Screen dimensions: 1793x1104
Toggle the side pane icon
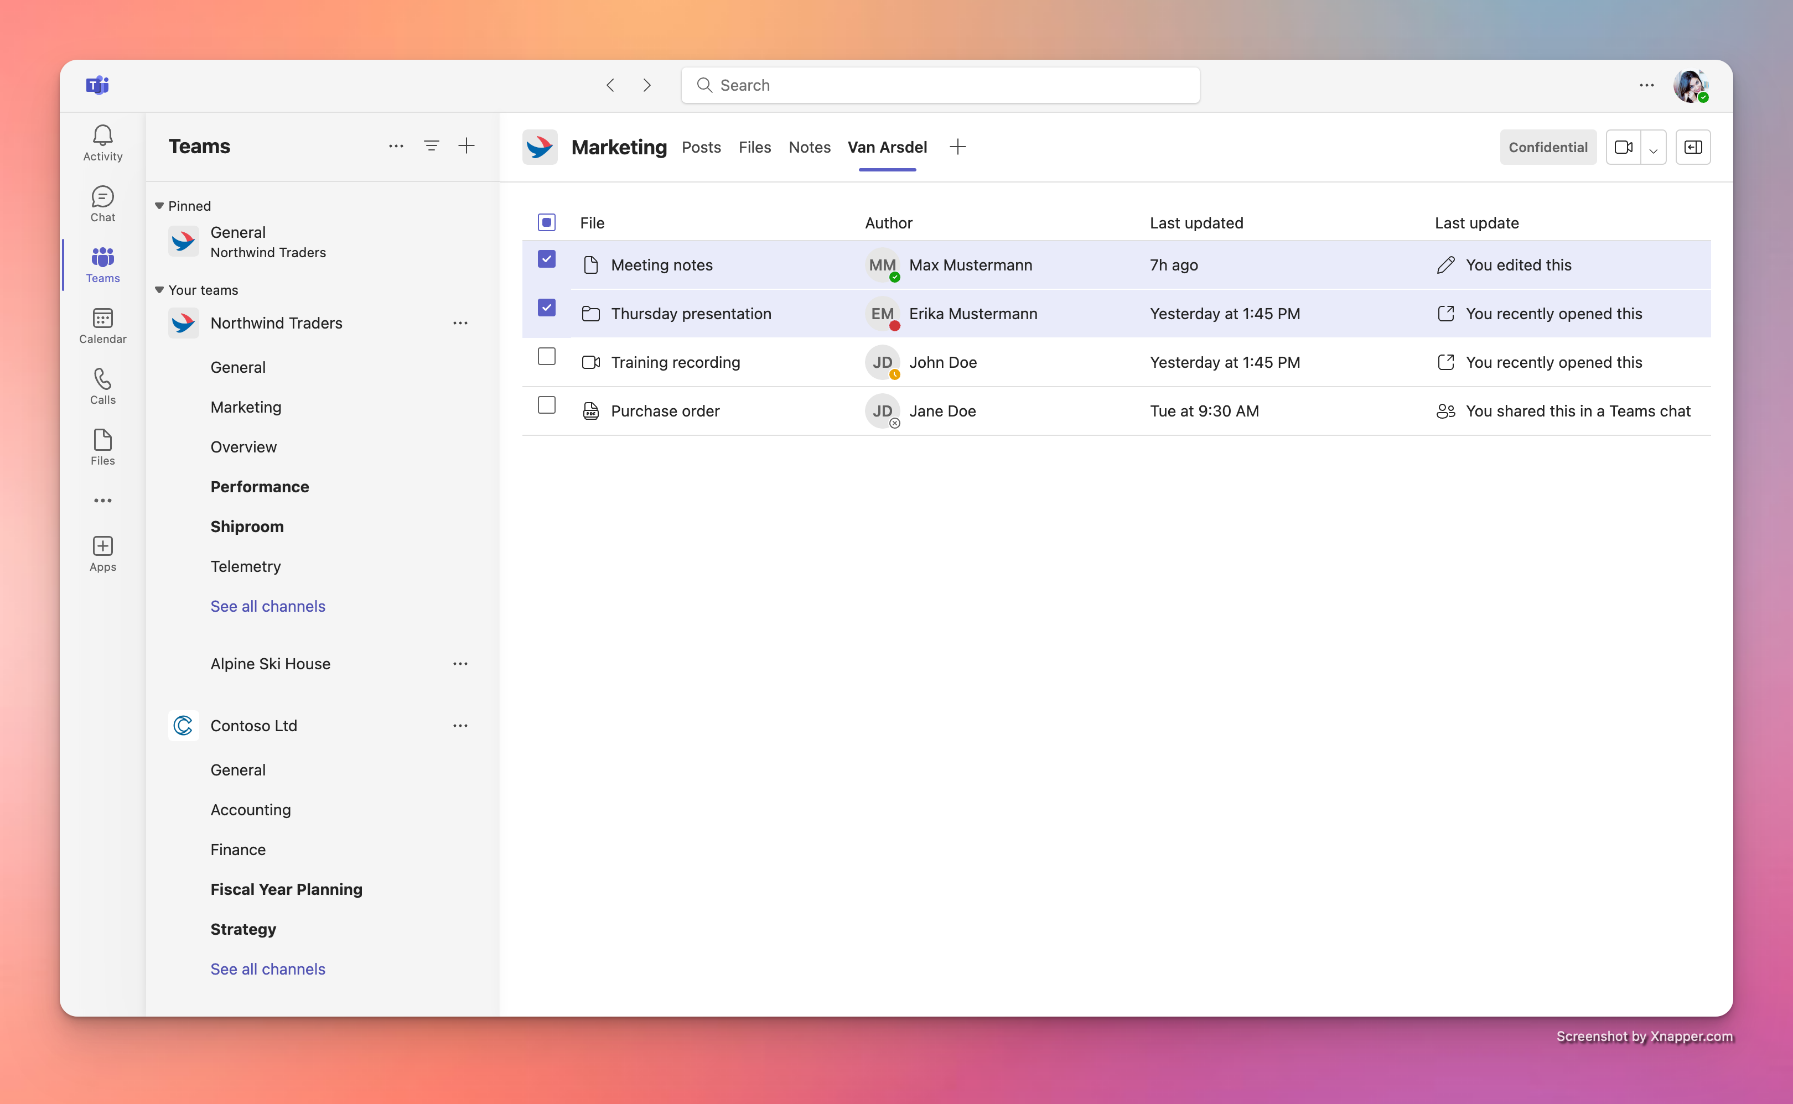click(1693, 148)
